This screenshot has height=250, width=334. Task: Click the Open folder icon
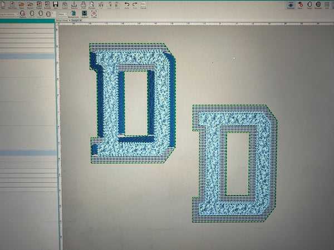21,5
